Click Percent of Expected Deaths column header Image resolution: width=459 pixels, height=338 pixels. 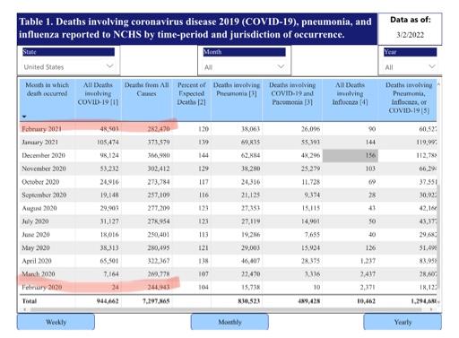[192, 93]
